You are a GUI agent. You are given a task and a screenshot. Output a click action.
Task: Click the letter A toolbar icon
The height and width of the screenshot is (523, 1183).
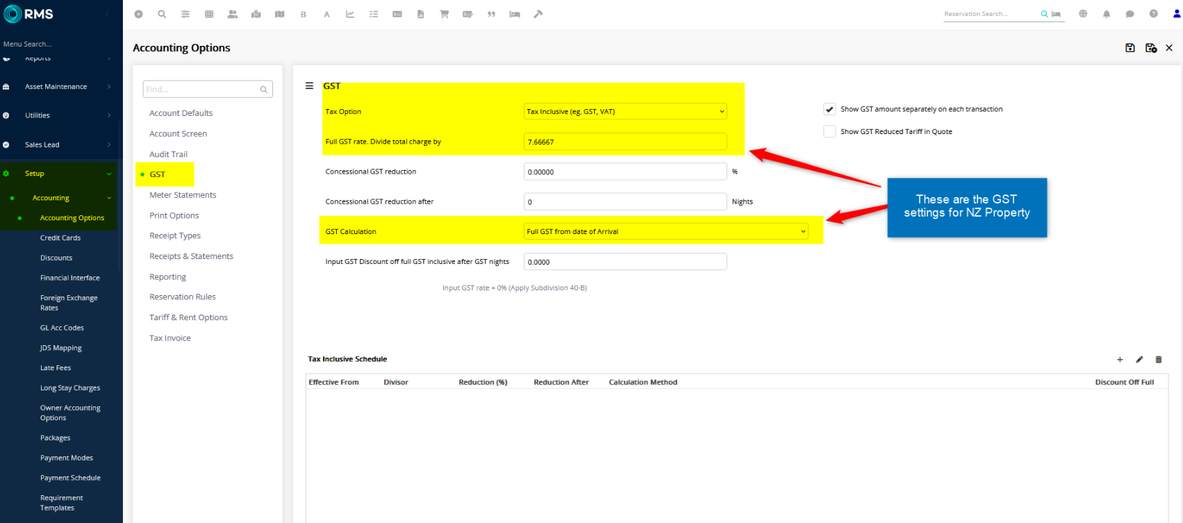(x=326, y=15)
